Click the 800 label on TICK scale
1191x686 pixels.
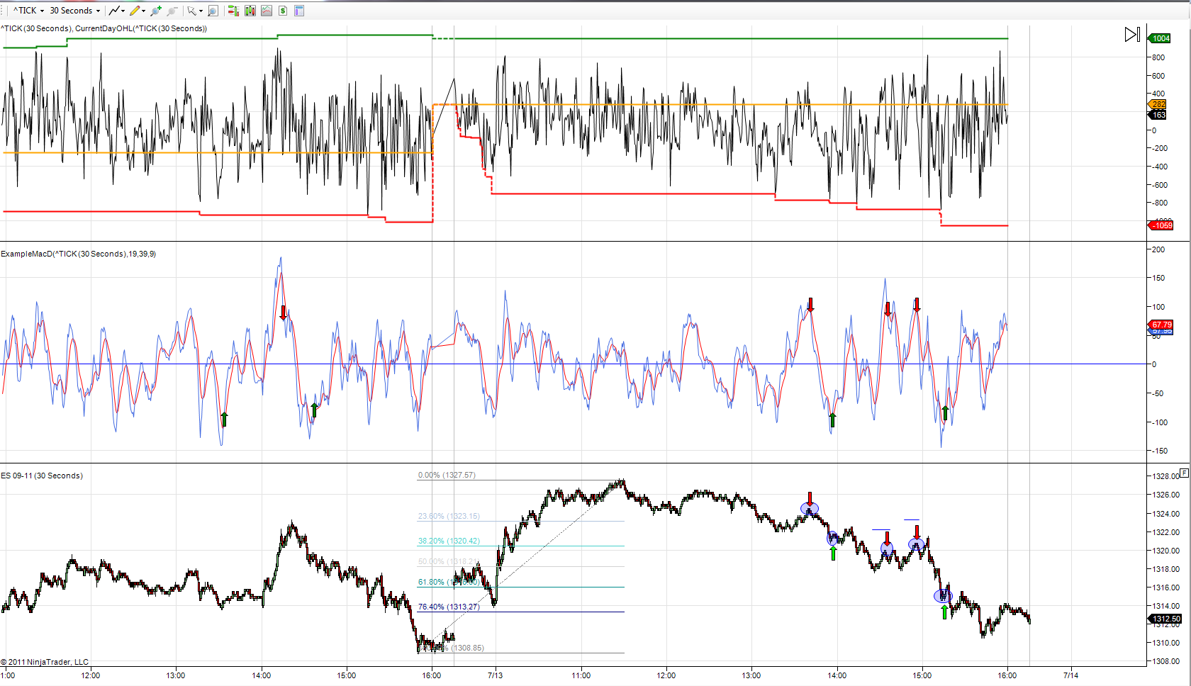click(1158, 57)
